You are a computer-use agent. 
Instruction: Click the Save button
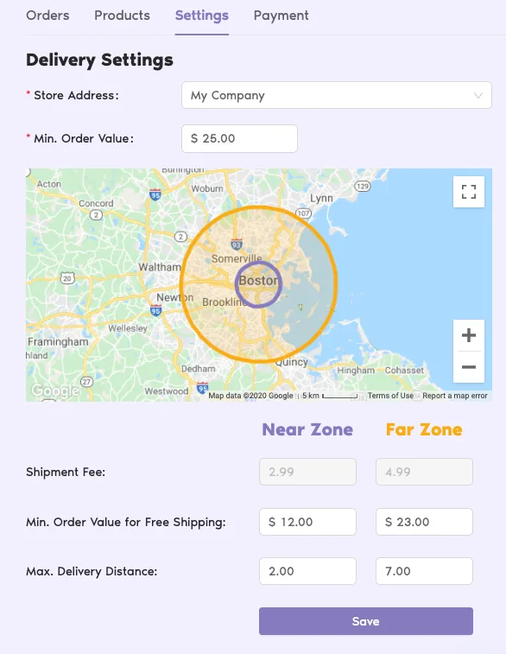click(365, 621)
